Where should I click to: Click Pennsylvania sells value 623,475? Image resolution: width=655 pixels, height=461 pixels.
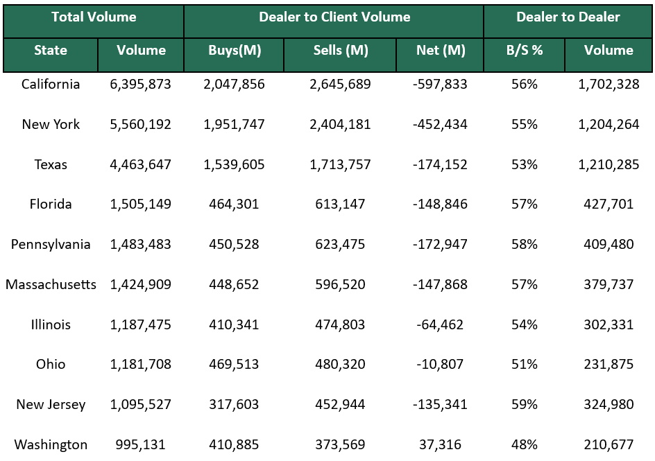[x=340, y=245]
